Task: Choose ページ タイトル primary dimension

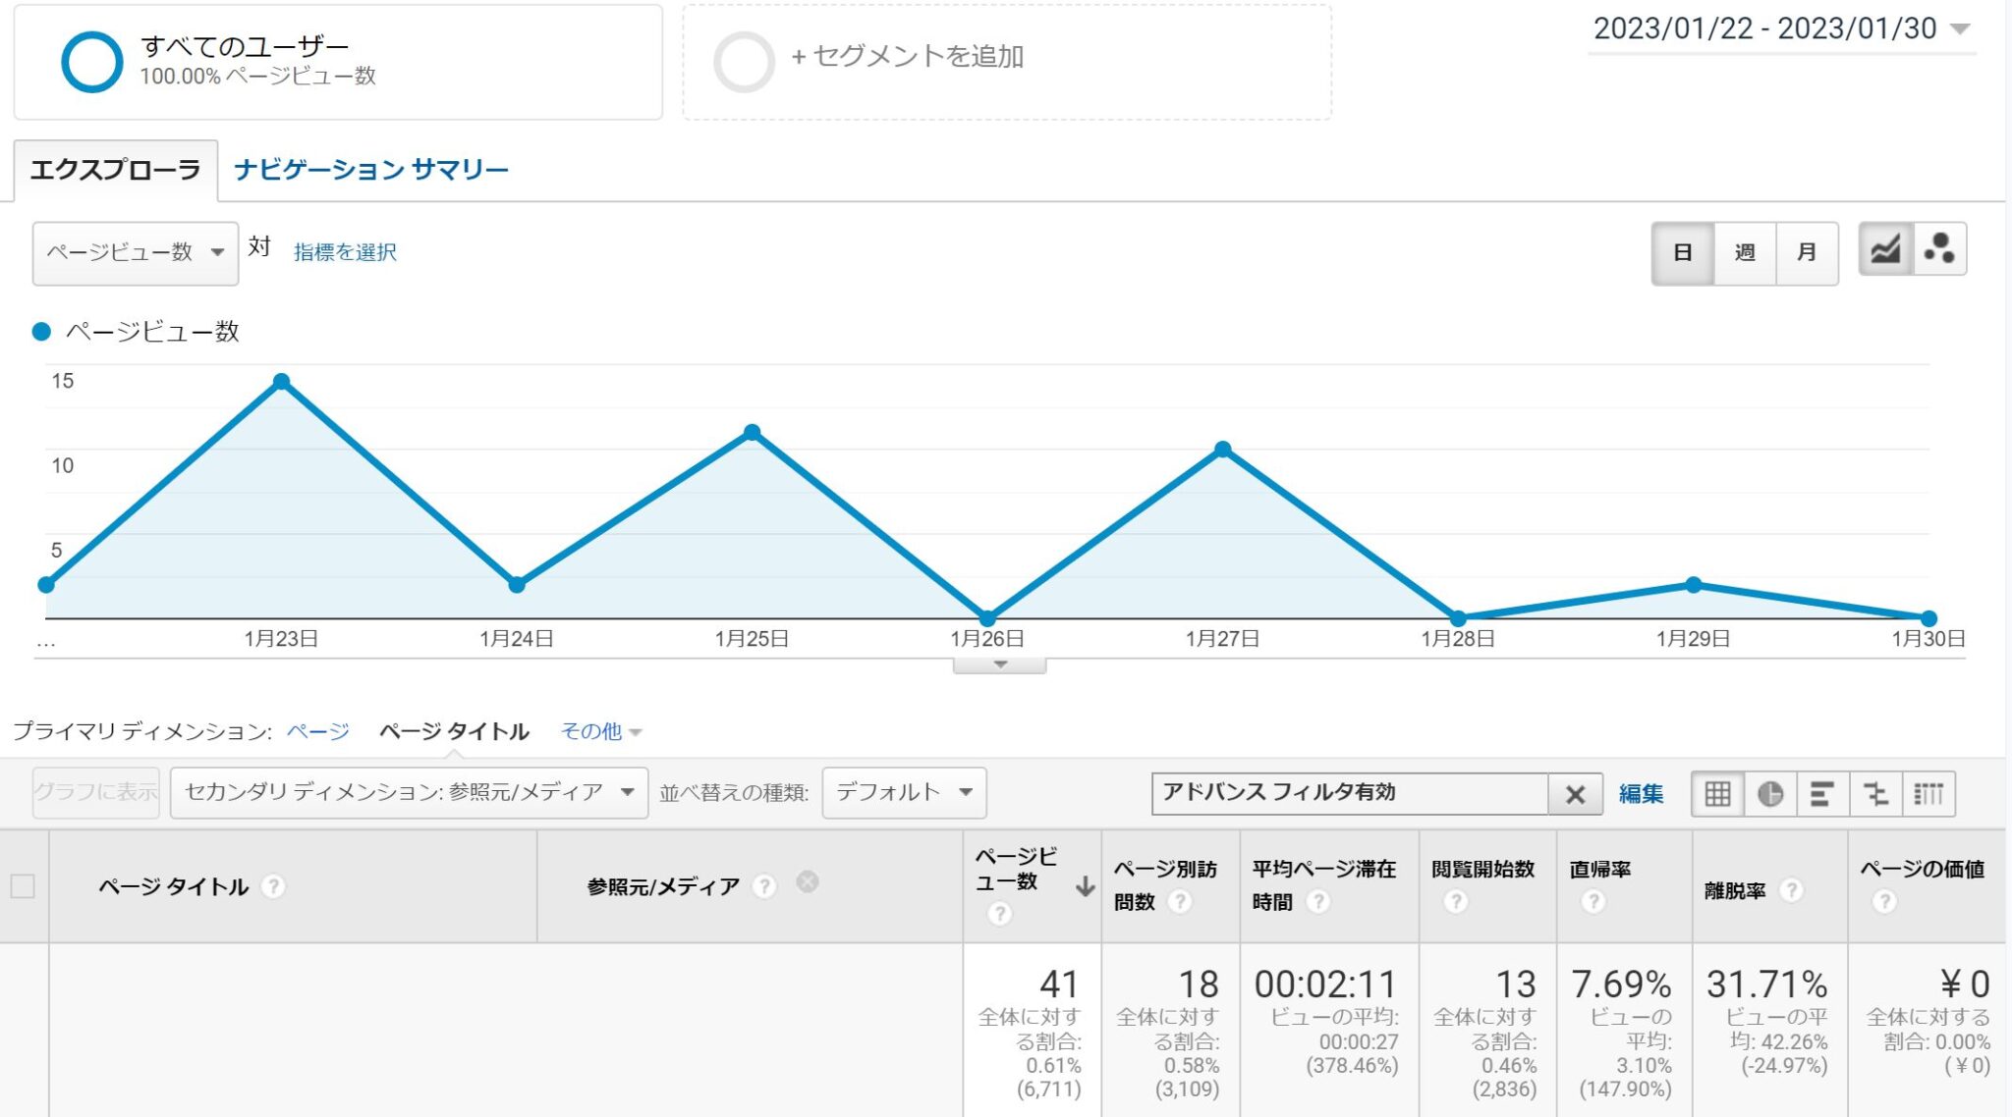Action: (454, 731)
